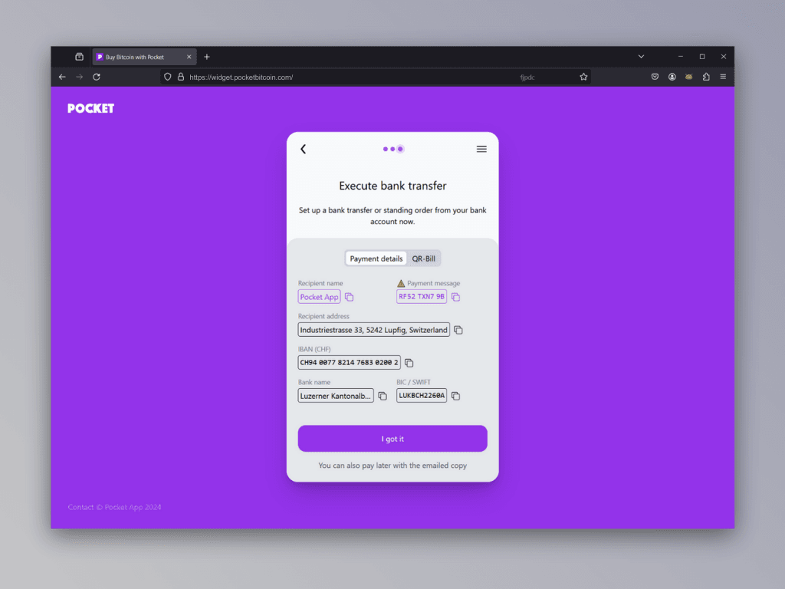785x589 pixels.
Task: Click the 'You can also pay later' note
Action: point(392,466)
